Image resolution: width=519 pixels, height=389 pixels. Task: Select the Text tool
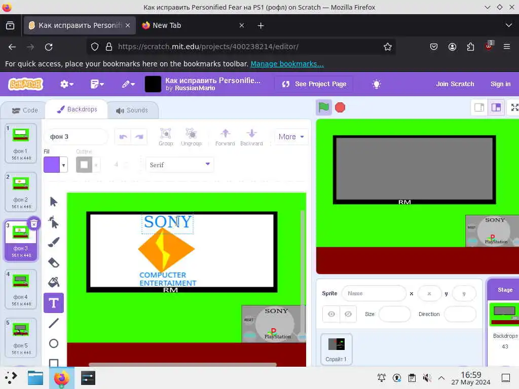click(x=54, y=303)
